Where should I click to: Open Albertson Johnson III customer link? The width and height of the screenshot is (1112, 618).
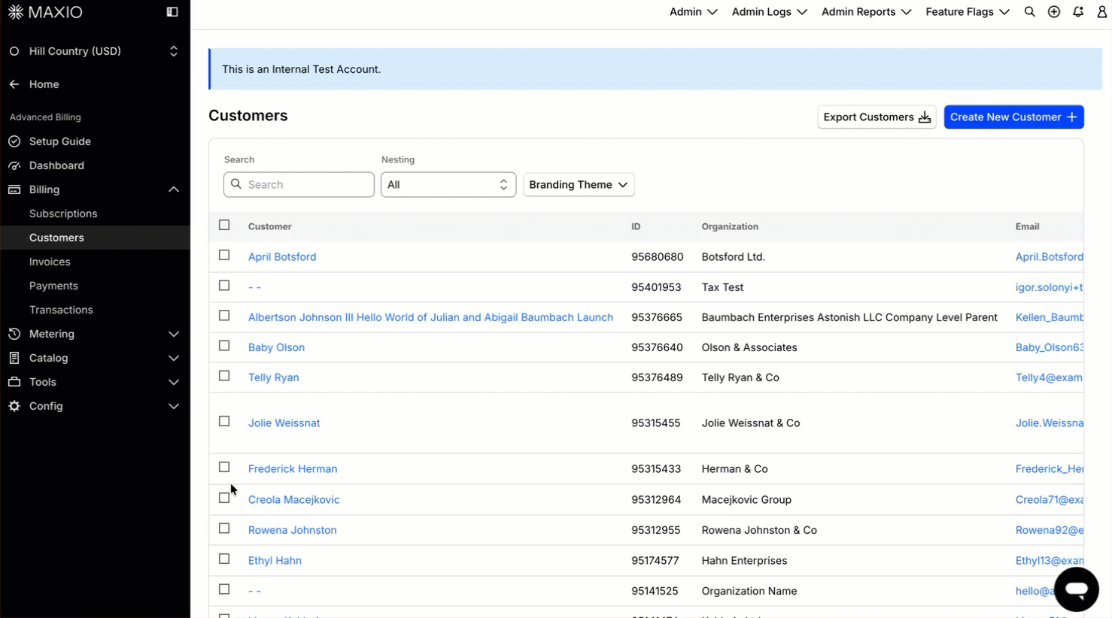point(430,317)
